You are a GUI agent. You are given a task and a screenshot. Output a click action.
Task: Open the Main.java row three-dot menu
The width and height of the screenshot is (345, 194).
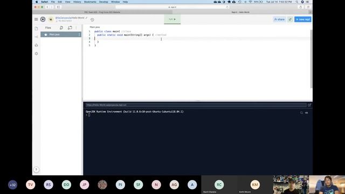click(x=79, y=34)
